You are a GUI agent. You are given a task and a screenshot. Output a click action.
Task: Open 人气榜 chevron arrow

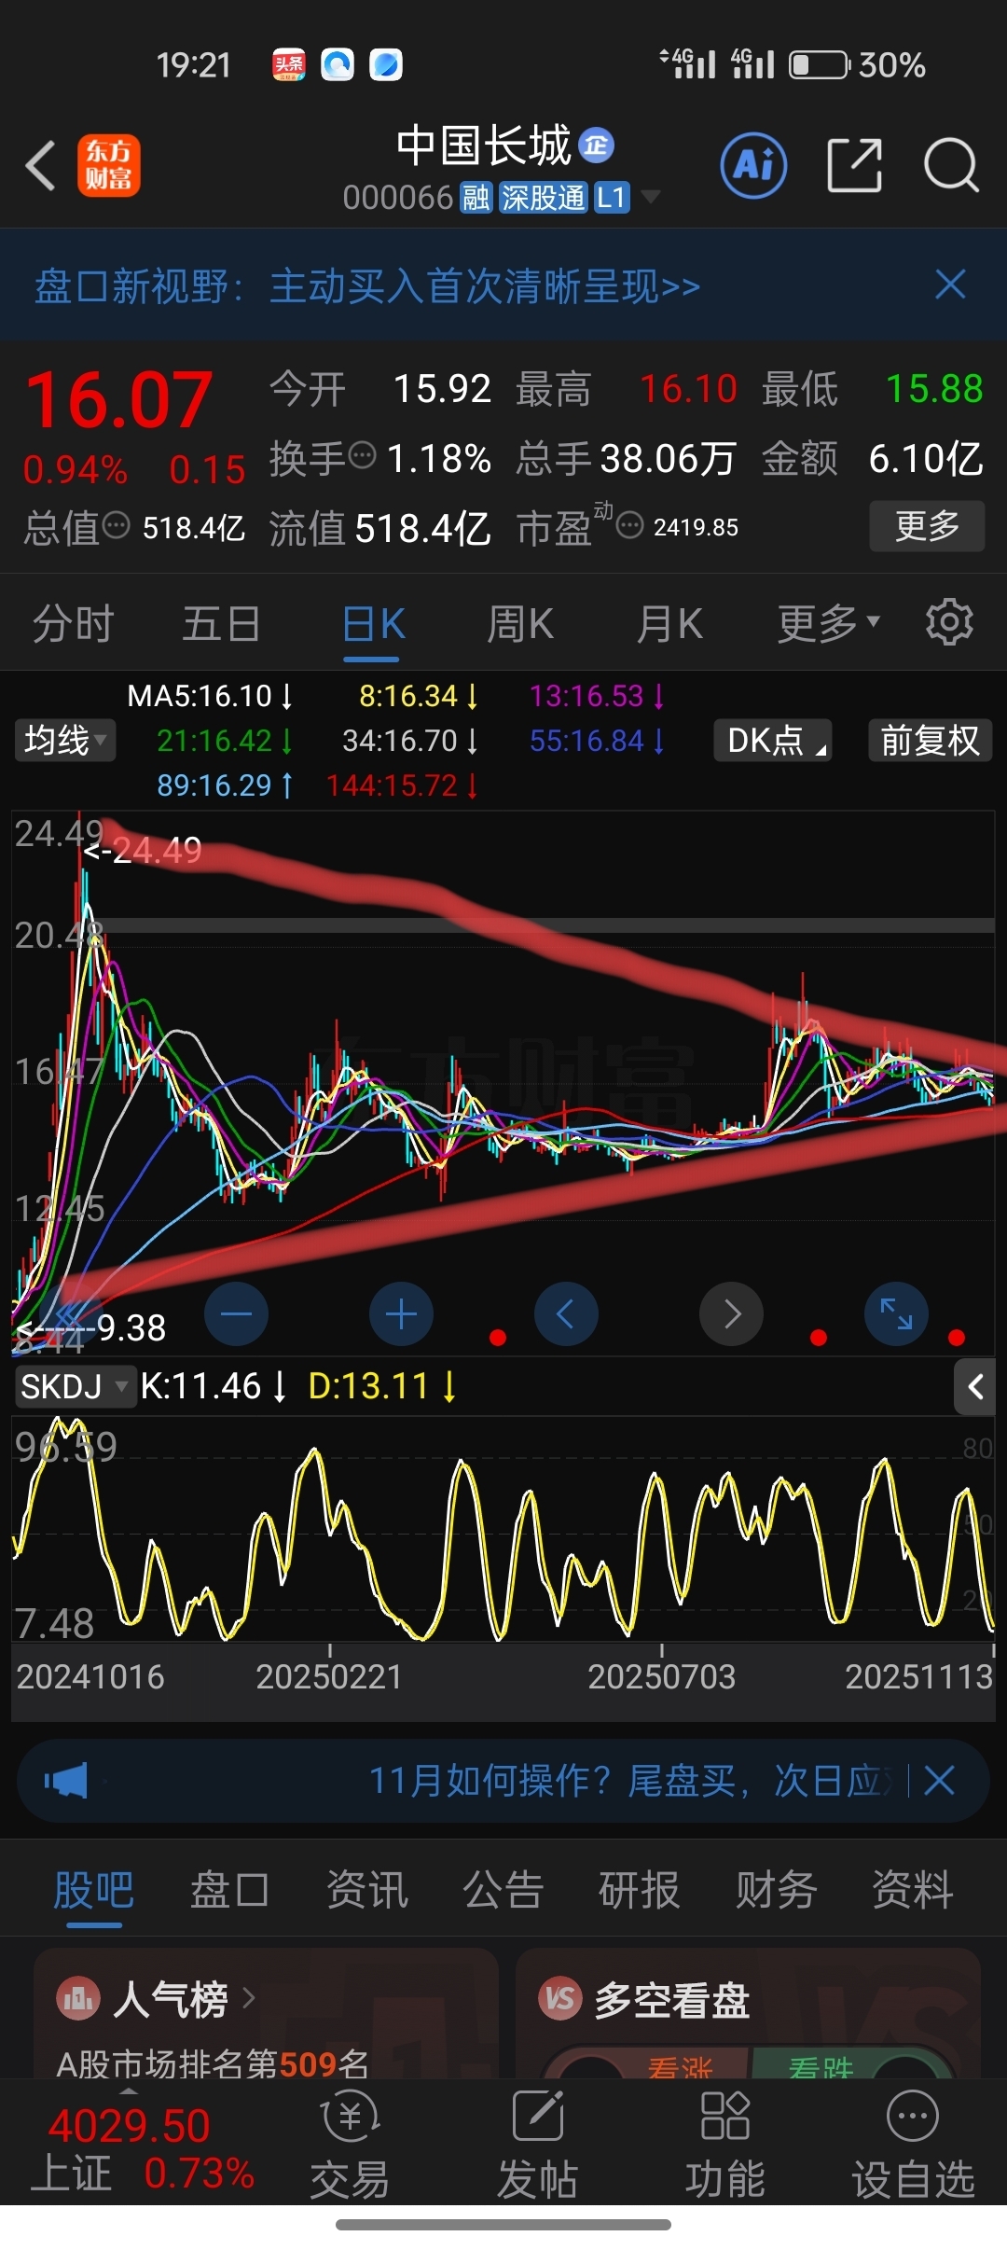click(x=248, y=1999)
